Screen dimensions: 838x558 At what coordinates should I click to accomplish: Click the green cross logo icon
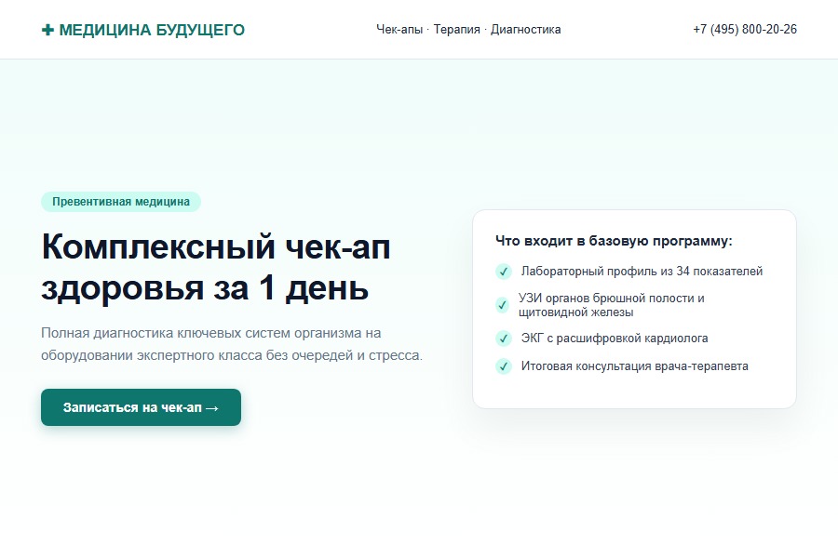pos(47,30)
